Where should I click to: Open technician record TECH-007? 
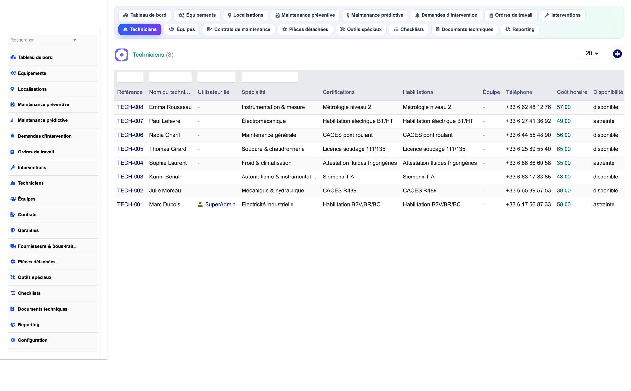(130, 121)
